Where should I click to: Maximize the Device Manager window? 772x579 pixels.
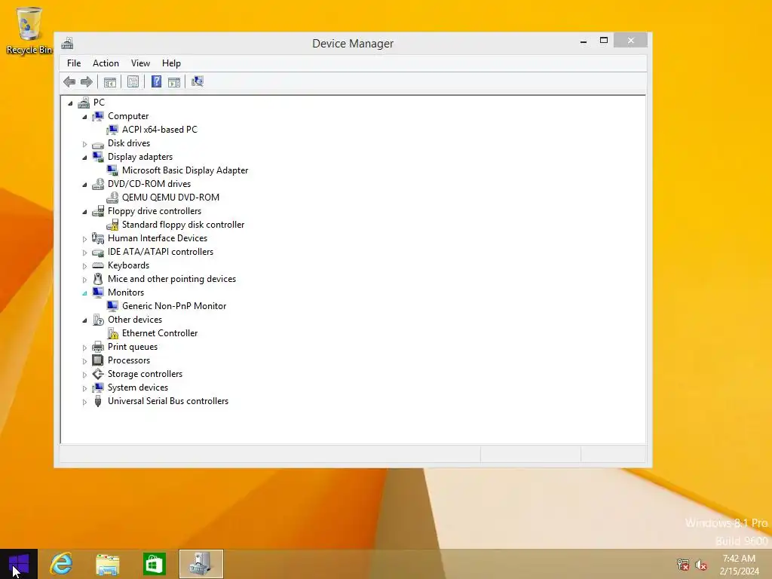(604, 41)
